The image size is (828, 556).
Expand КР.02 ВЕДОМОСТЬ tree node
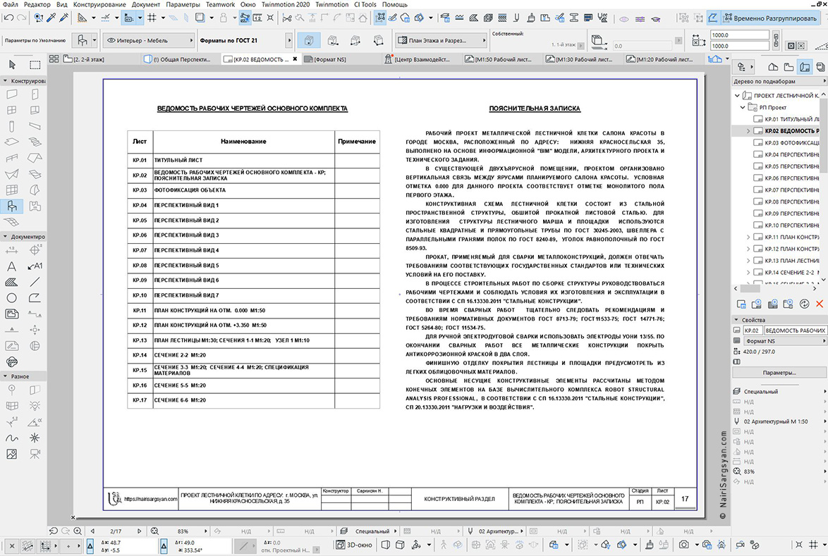tap(748, 131)
